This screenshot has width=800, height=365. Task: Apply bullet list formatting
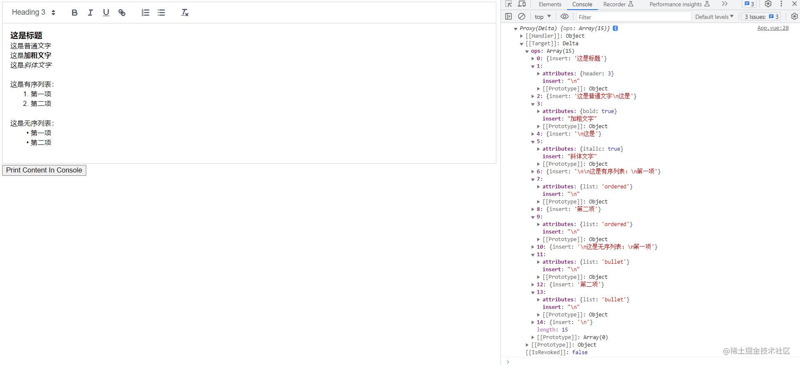click(161, 13)
